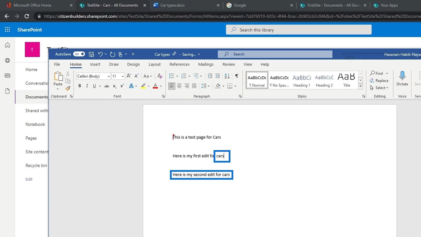Apply the red font color
This screenshot has width=421, height=237.
point(155,86)
